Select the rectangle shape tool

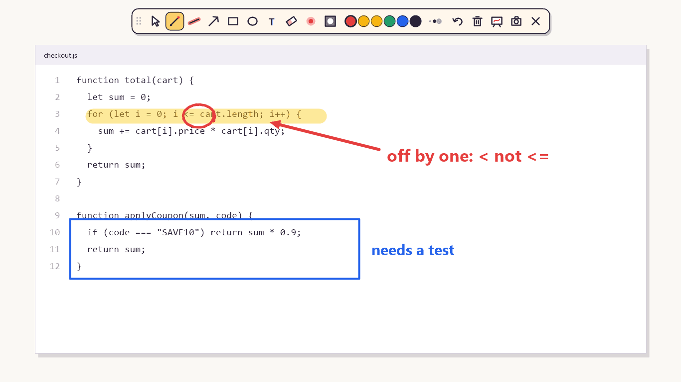233,21
